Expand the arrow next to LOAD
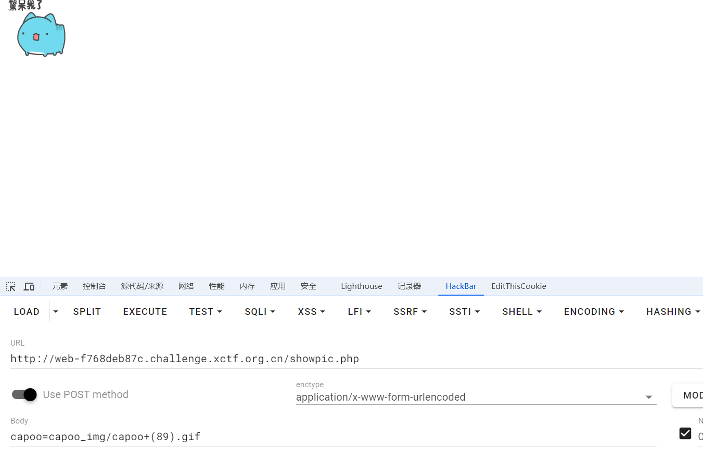Screen dimensions: 703x450 pos(56,312)
